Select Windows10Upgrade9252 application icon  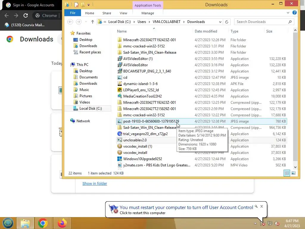tap(120, 159)
